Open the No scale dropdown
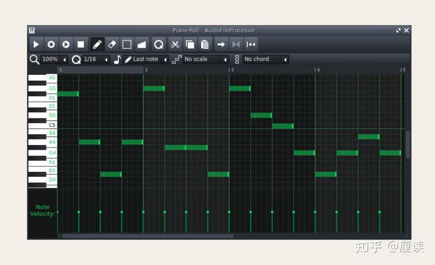 click(205, 59)
